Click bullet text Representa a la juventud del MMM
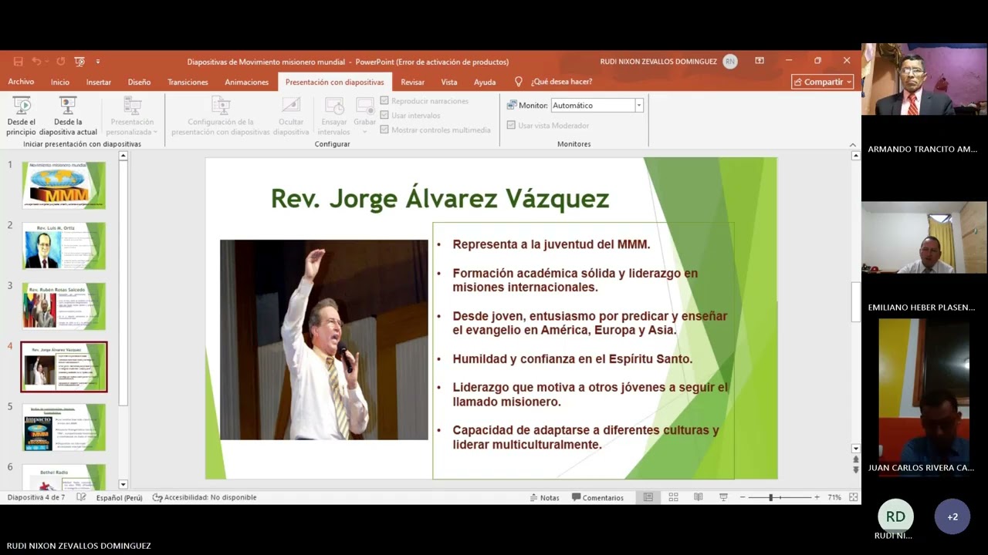 (551, 244)
